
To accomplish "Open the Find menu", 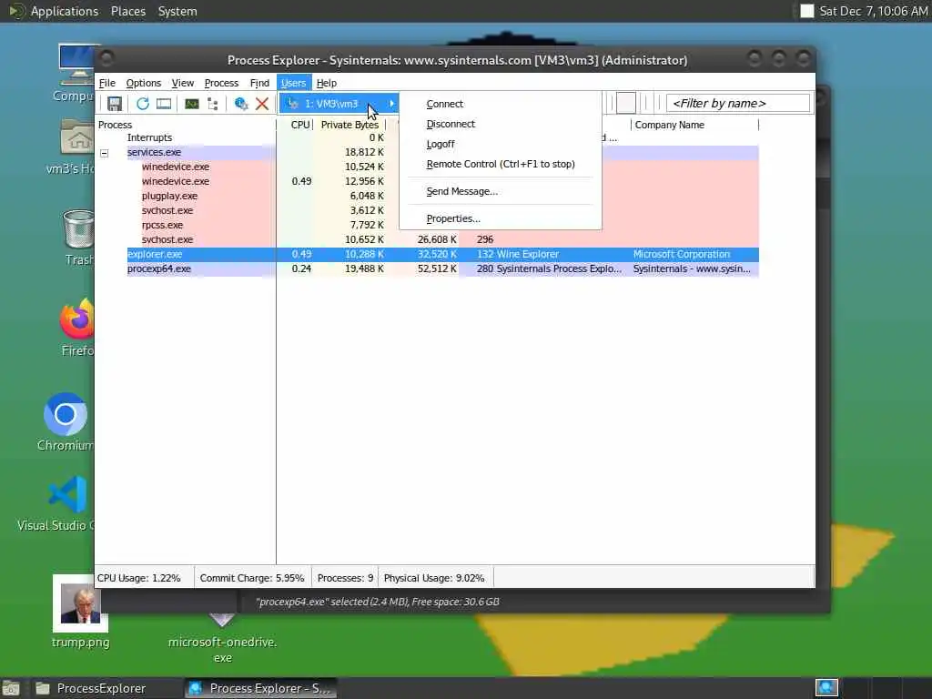I will tap(259, 83).
